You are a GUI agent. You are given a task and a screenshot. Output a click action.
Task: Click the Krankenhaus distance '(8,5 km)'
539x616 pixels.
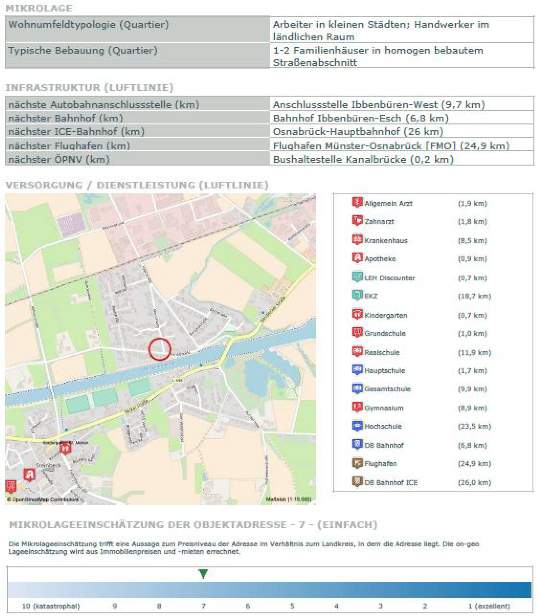point(472,240)
